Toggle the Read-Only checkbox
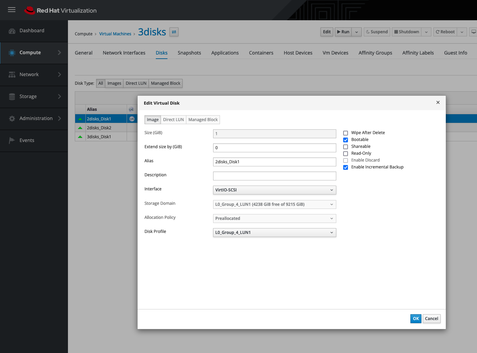 coord(346,154)
